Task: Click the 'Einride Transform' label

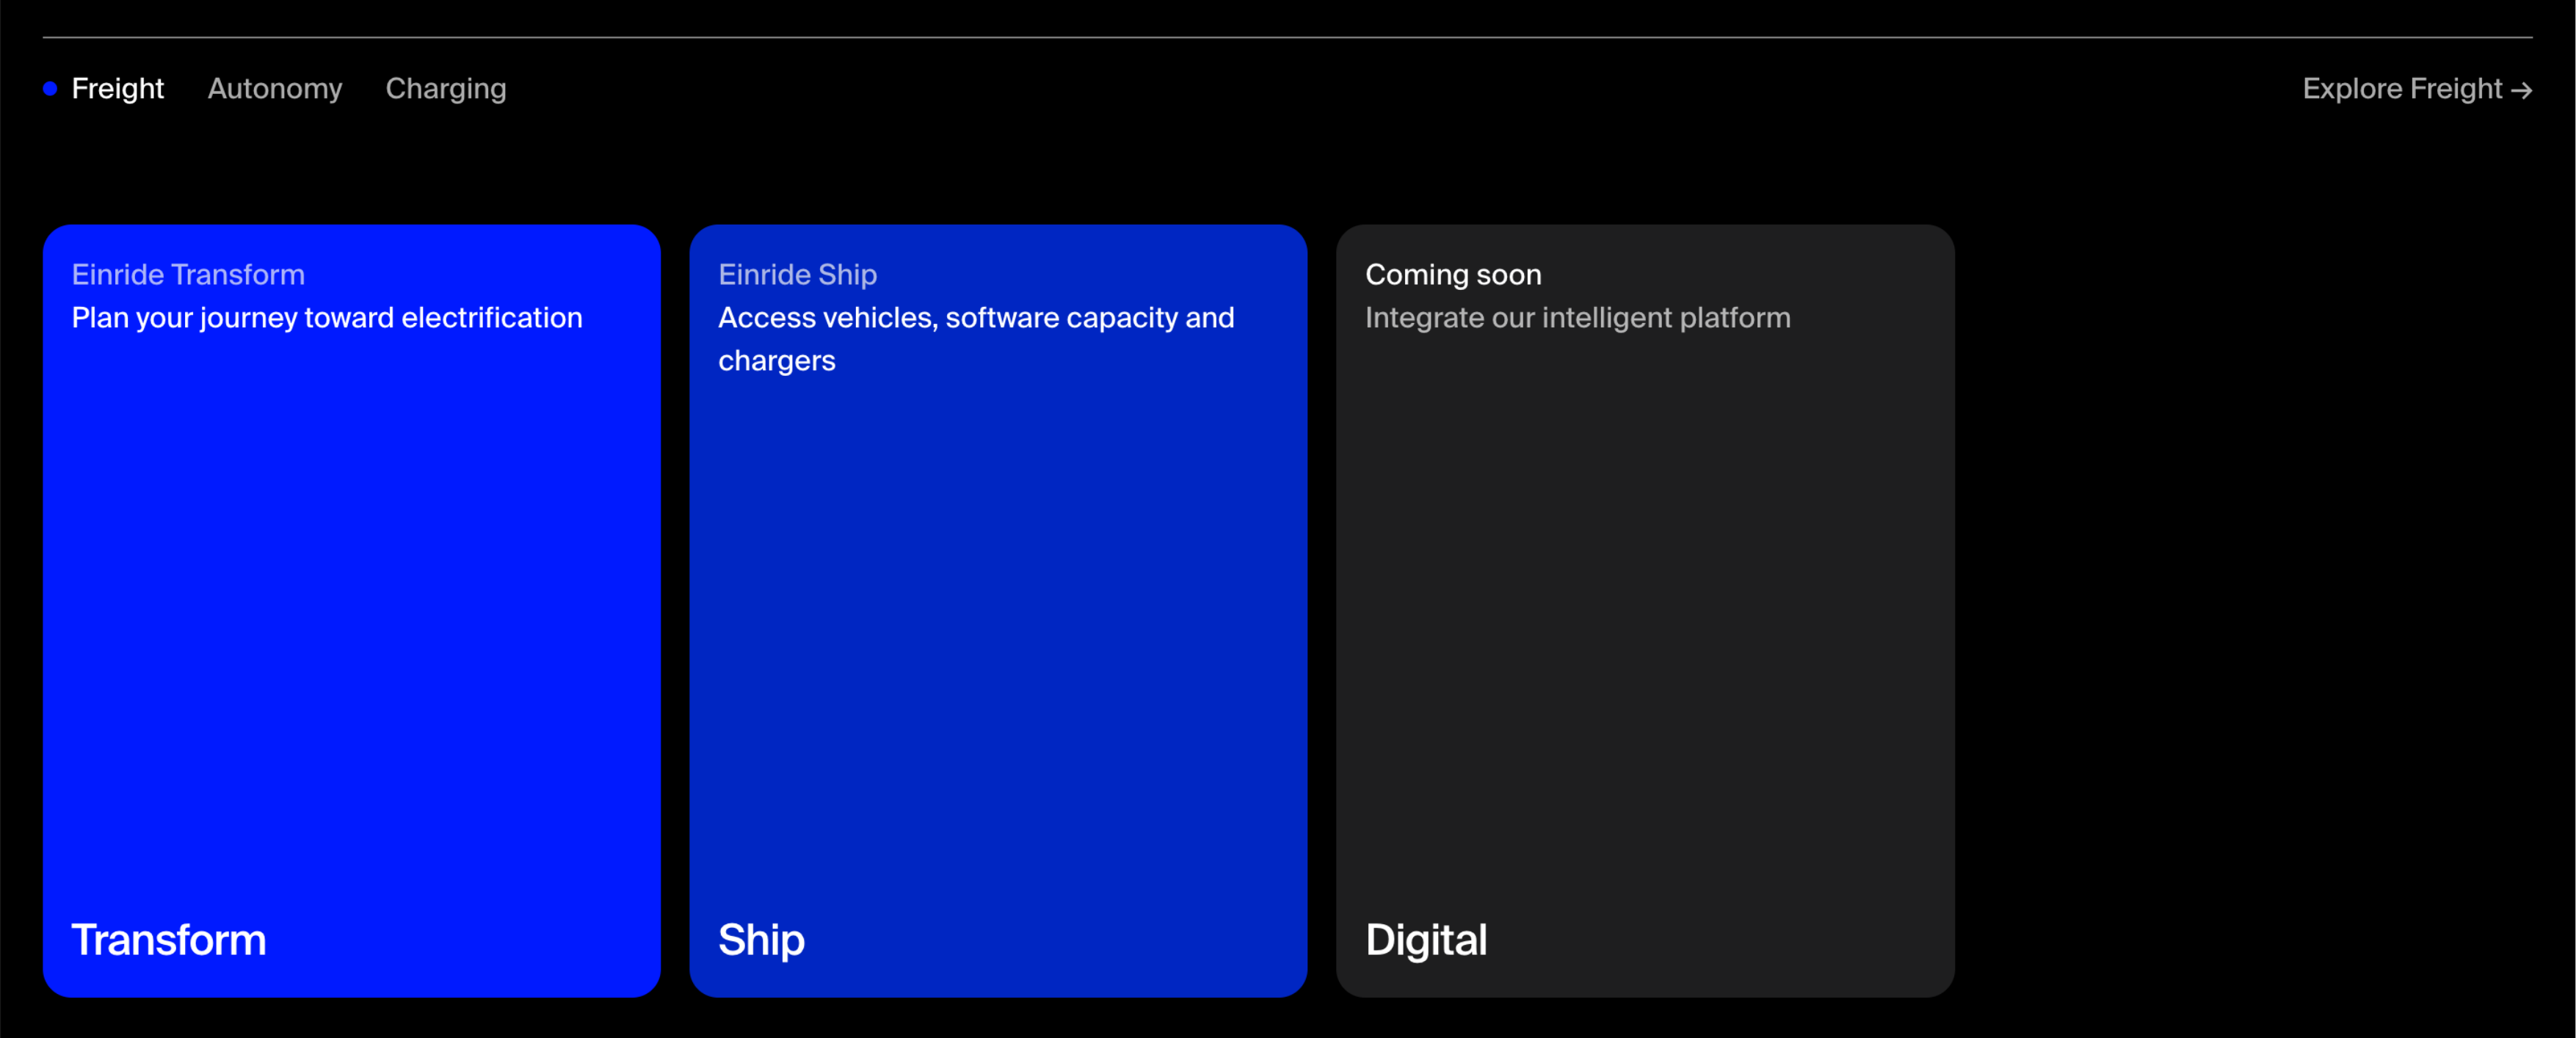Action: coord(188,274)
